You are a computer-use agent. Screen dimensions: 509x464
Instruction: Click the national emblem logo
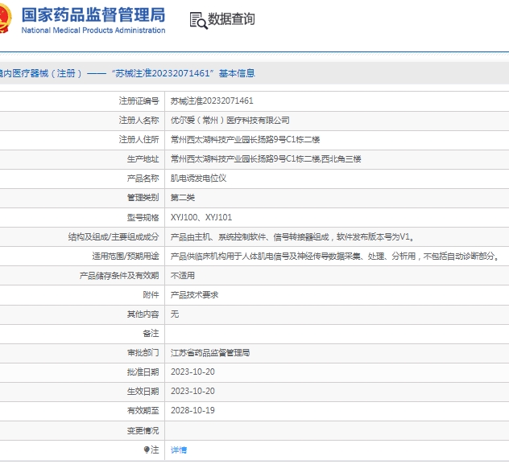6,18
